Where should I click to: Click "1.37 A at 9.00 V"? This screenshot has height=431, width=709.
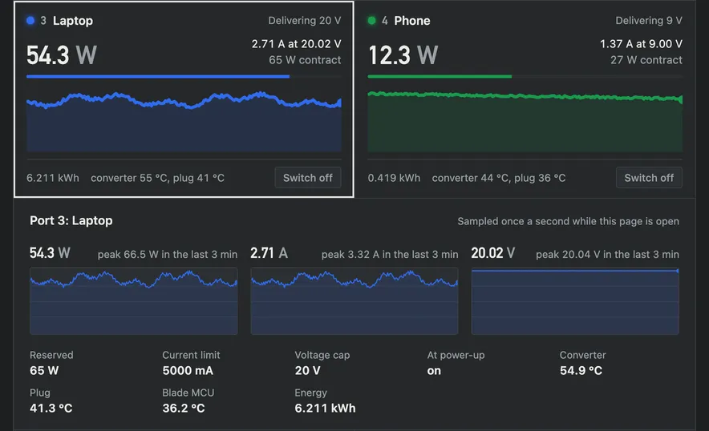tap(641, 44)
